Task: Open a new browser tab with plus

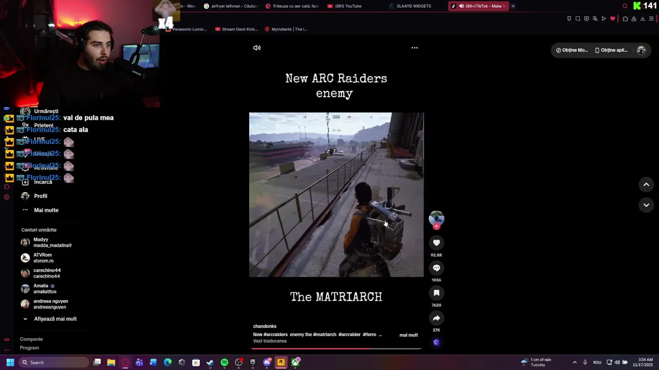Action: pos(513,6)
